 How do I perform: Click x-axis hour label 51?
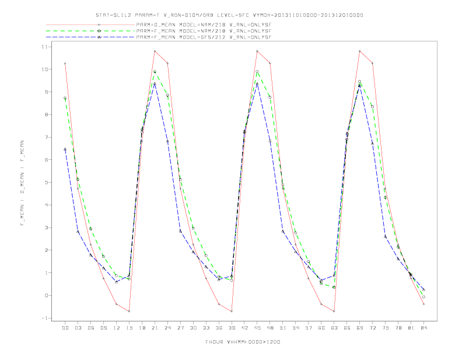click(x=283, y=328)
